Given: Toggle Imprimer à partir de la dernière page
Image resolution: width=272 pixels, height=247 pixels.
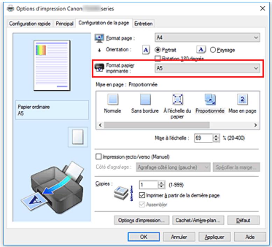Looking at the screenshot, I should [x=142, y=195].
